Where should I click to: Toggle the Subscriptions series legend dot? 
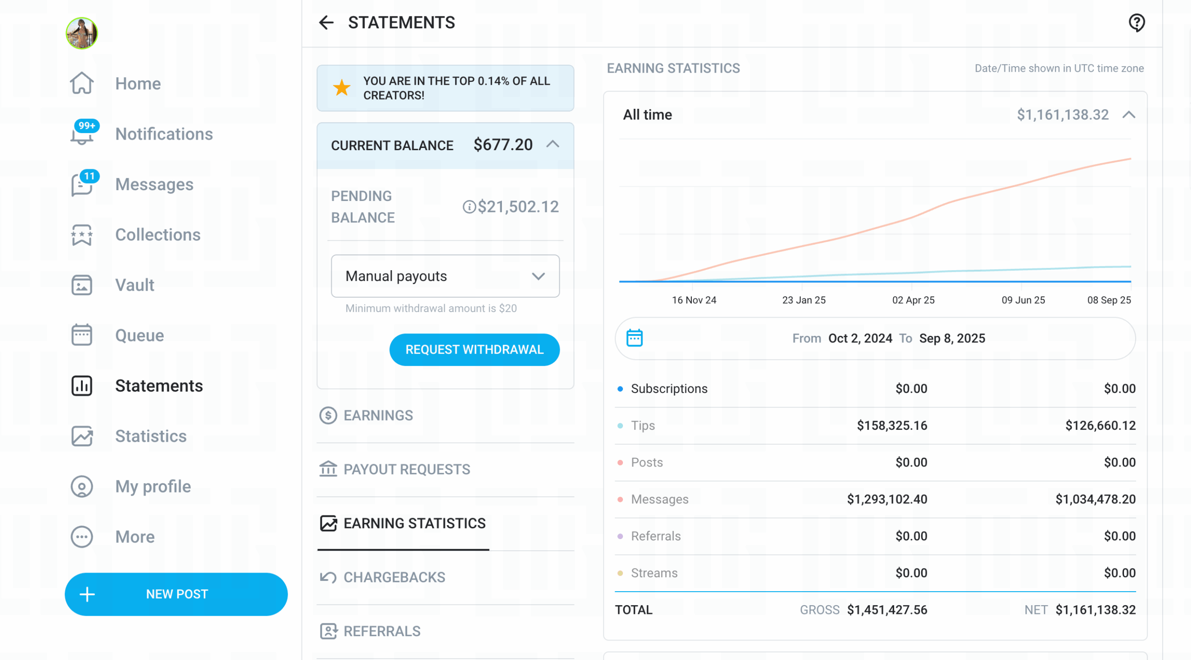(x=620, y=389)
